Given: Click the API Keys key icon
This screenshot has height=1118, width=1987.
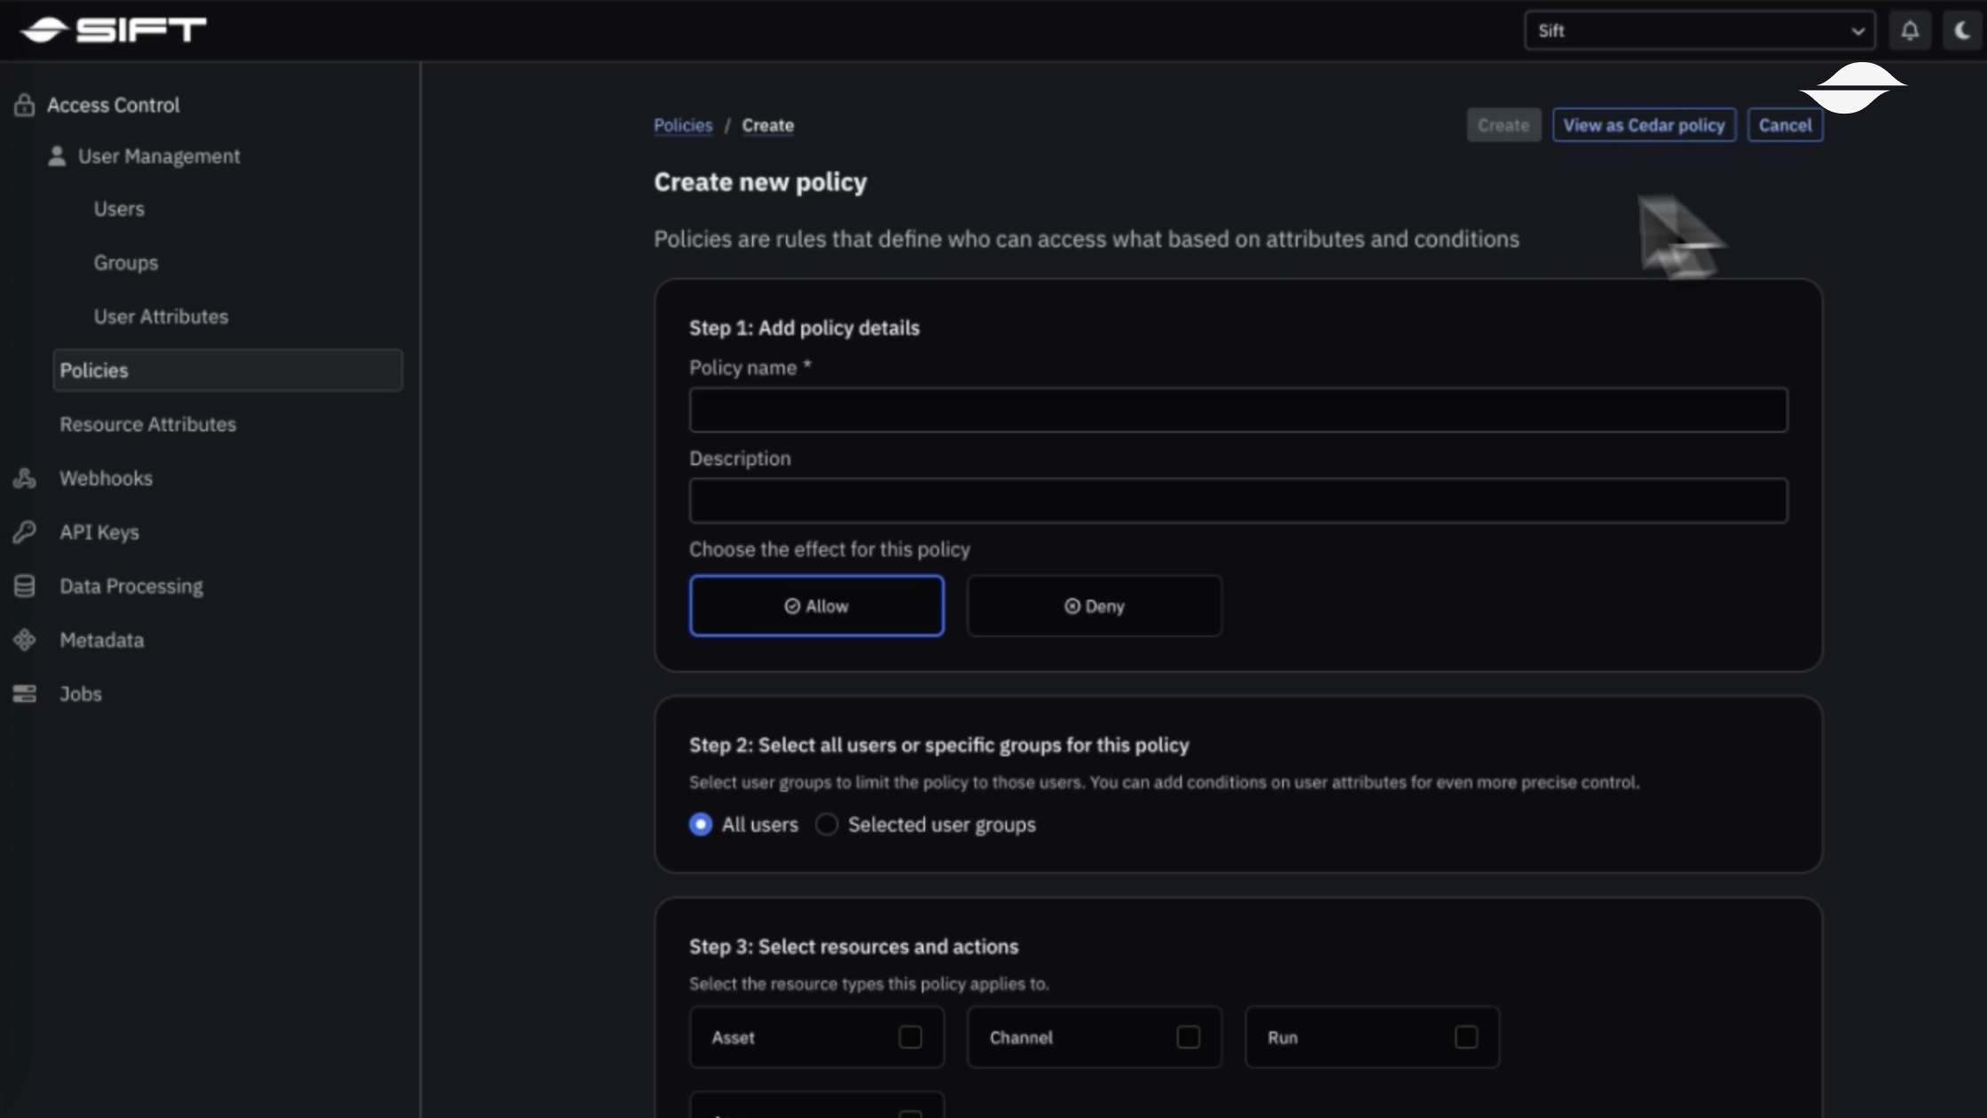Looking at the screenshot, I should point(25,532).
